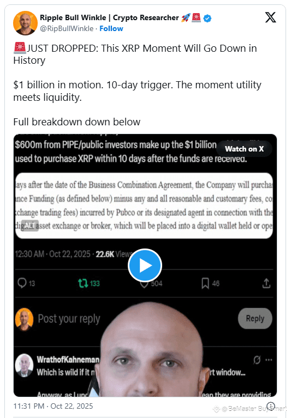Click the blue verified badge

[207, 18]
